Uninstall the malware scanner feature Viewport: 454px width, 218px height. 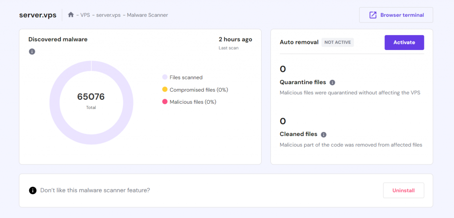403,191
